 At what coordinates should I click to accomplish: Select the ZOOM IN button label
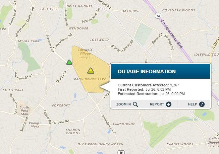pyautogui.click(x=123, y=104)
